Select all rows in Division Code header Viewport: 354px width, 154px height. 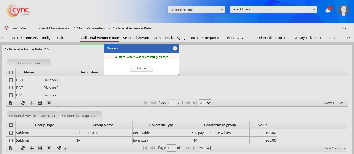[11, 72]
